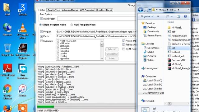Screen dimensions: 199x112
Task: Click the Back arrow in Explorer window
Action: 141,10
